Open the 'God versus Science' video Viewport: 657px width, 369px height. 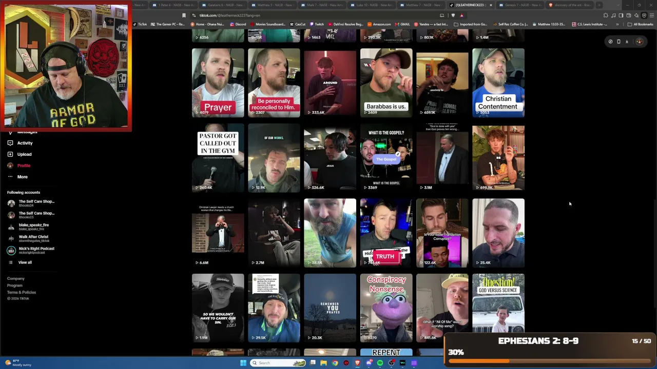point(498,303)
